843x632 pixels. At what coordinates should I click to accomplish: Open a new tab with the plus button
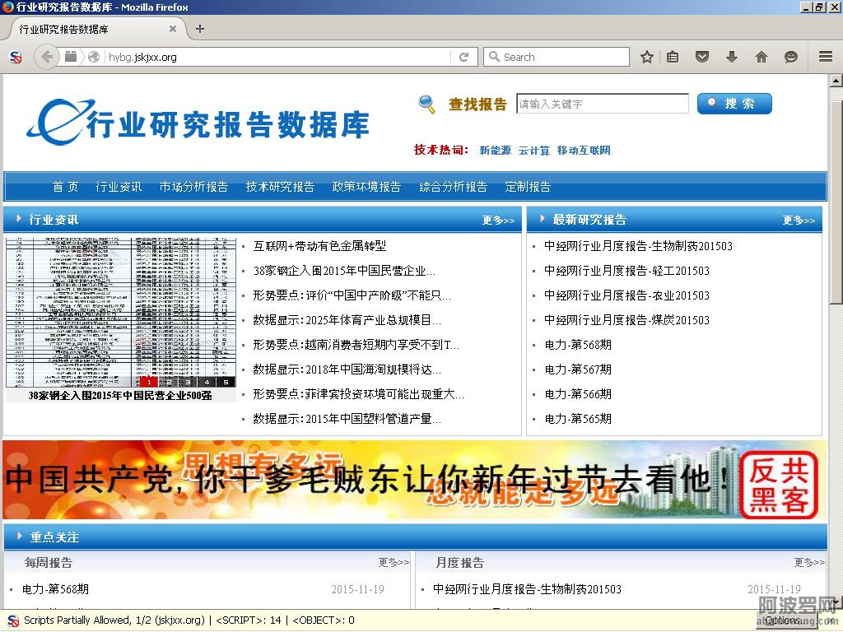click(x=199, y=29)
